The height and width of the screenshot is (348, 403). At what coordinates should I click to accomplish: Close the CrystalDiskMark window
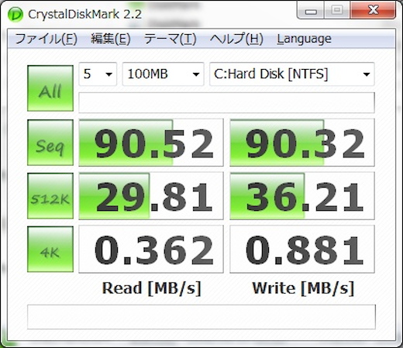(x=373, y=10)
